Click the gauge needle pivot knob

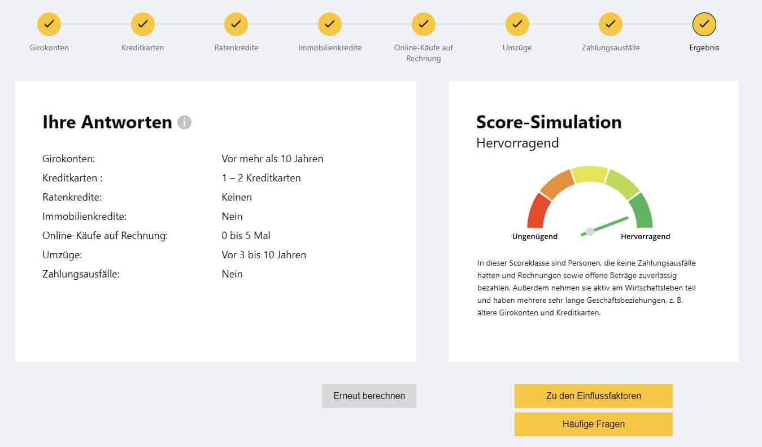(590, 231)
